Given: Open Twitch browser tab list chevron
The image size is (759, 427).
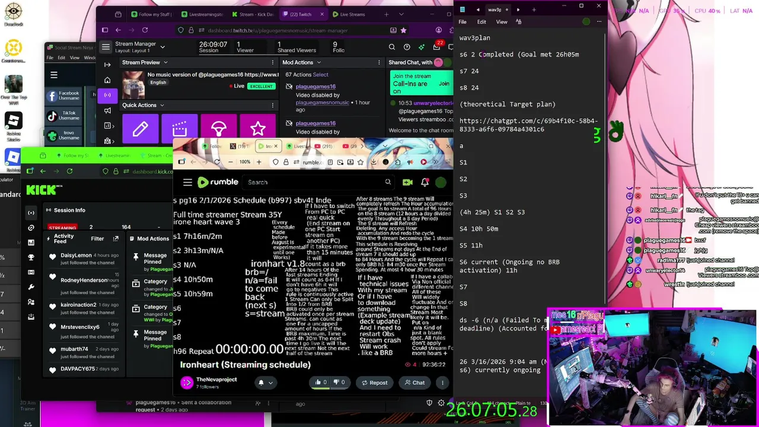Looking at the screenshot, I should [x=401, y=14].
